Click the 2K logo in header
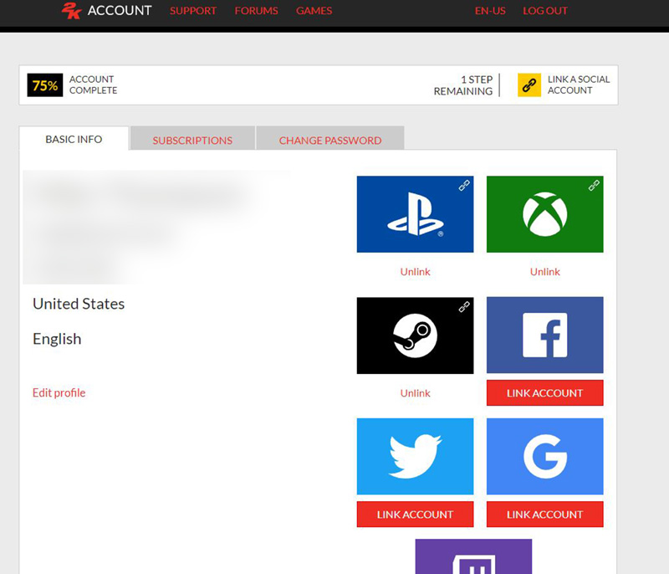The width and height of the screenshot is (669, 574). click(70, 11)
